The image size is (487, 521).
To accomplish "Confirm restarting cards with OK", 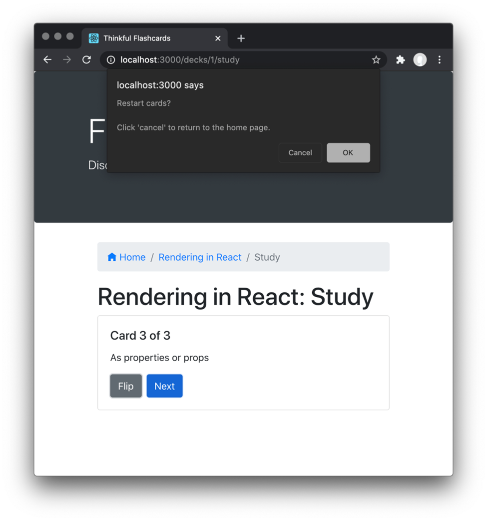I will coord(348,152).
